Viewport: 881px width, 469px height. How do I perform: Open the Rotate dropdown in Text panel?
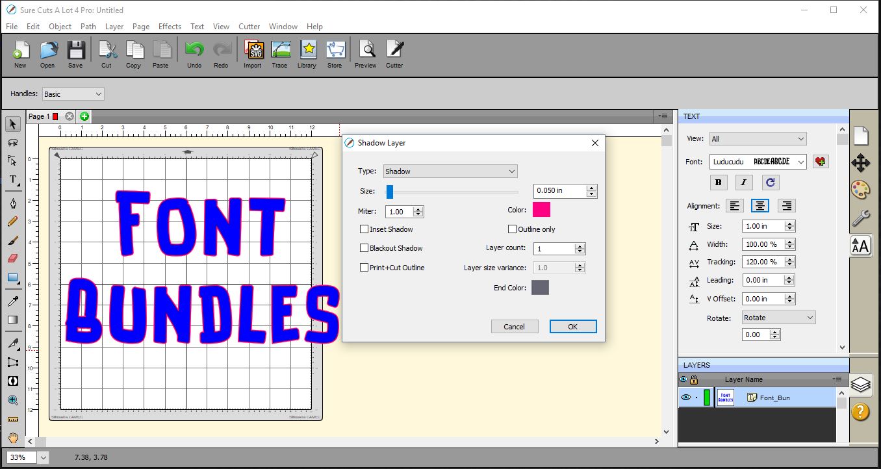click(x=778, y=318)
